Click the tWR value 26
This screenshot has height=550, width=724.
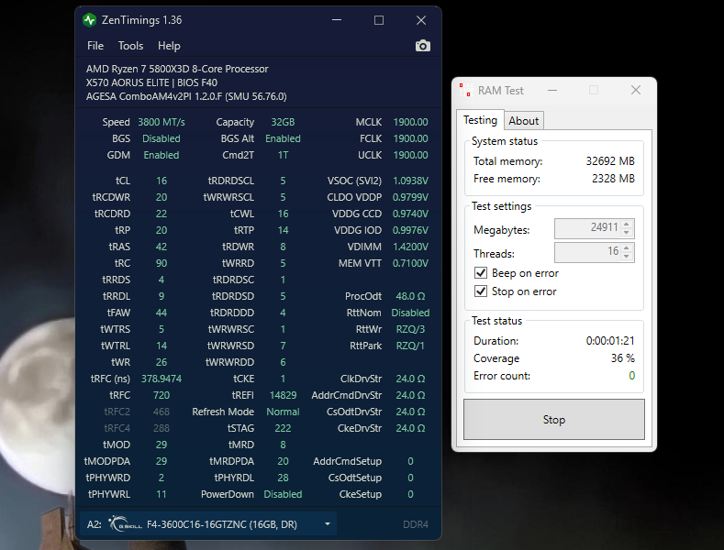[162, 362]
